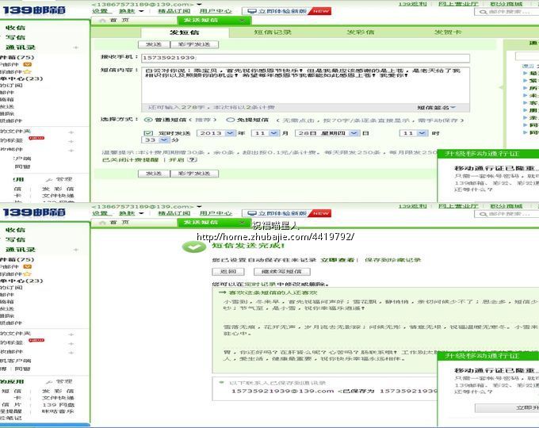Click the green checkmark 短信发送完成 icon
Viewport: 539px width, 428px height.
[194, 246]
